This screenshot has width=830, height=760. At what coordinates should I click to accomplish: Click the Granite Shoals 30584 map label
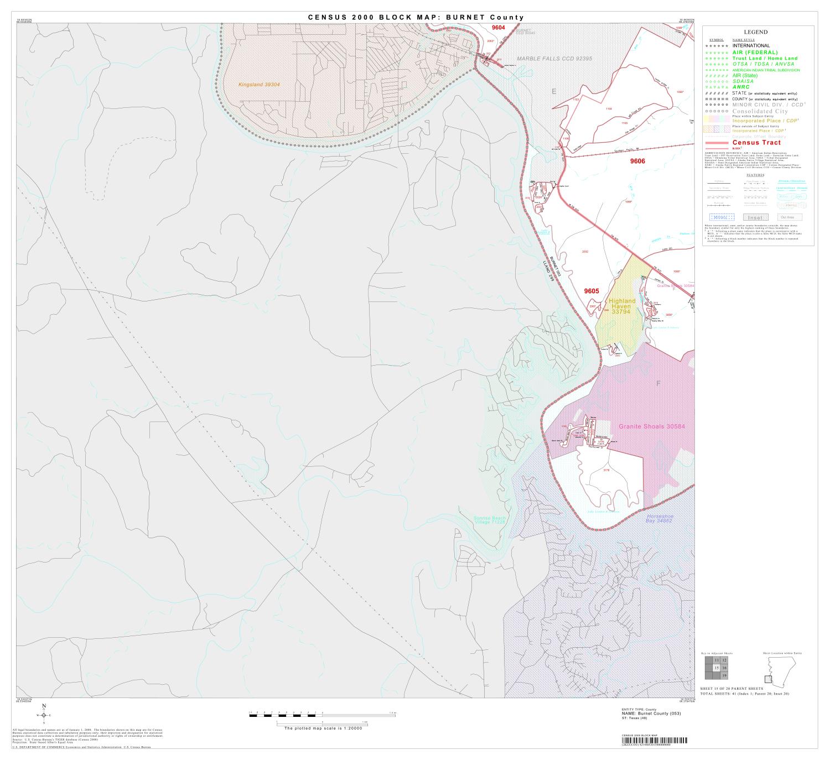[x=651, y=426]
